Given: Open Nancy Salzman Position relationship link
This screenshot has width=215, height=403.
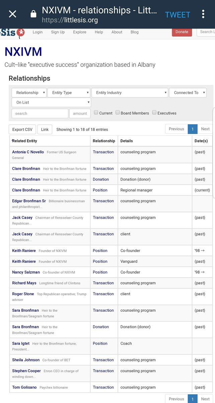Looking at the screenshot, I should tap(100, 272).
